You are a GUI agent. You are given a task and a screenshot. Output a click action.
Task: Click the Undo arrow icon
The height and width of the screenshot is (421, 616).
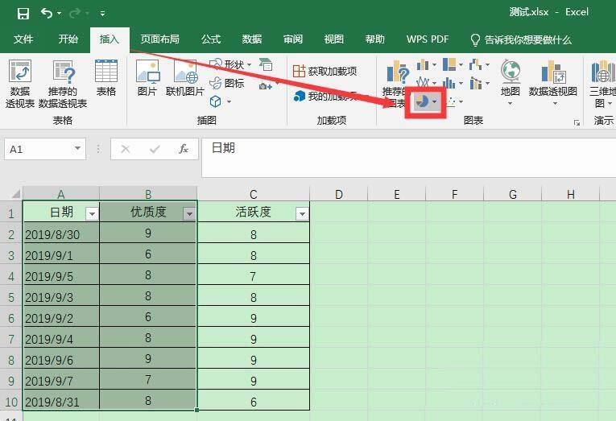click(47, 13)
